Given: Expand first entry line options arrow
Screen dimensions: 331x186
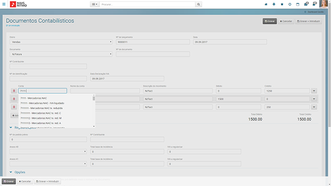Looking at the screenshot, I should pos(314,91).
